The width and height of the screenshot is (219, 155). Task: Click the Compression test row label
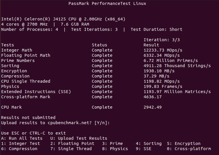(x=15, y=76)
